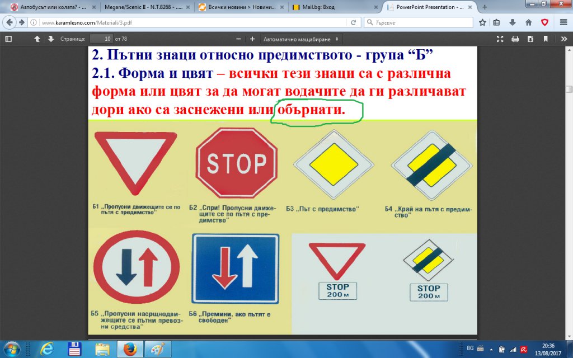Zoom out with the minus button

[x=238, y=39]
